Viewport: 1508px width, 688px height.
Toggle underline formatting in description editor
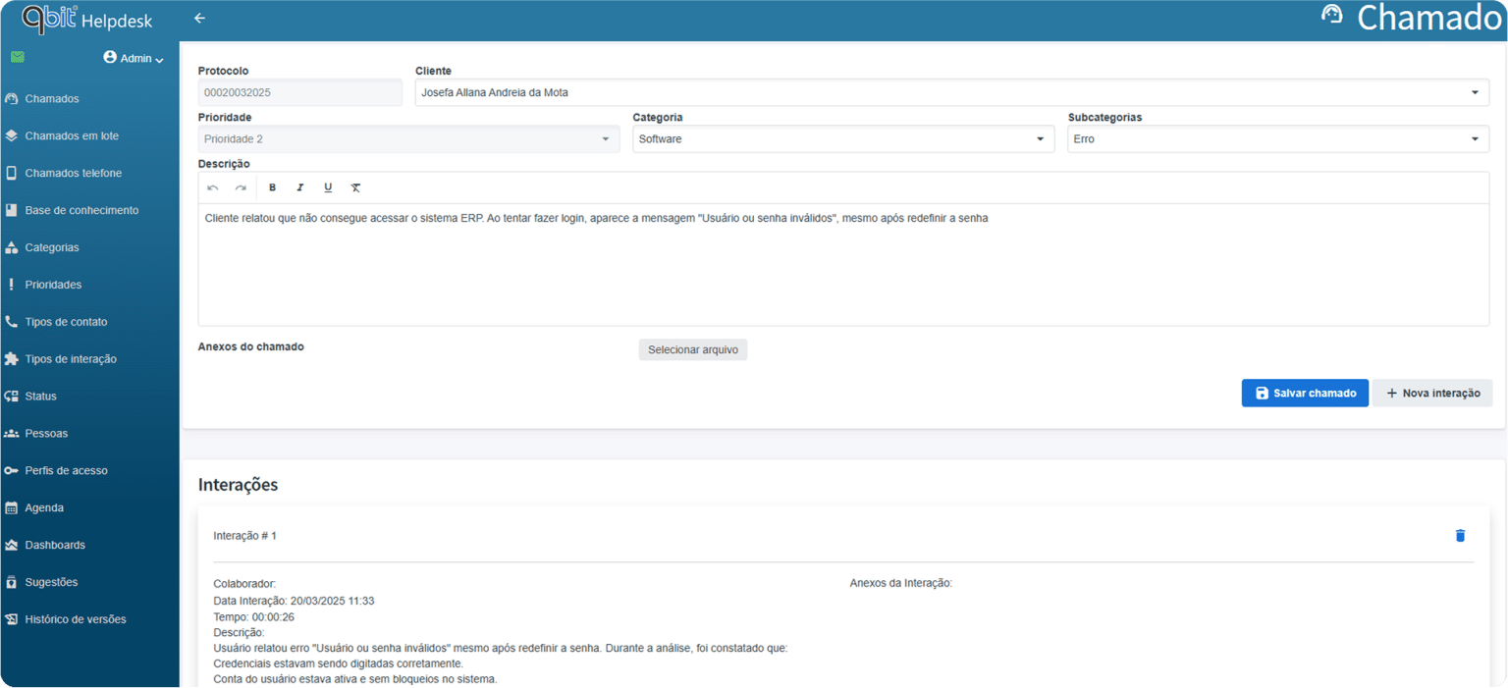pyautogui.click(x=328, y=187)
